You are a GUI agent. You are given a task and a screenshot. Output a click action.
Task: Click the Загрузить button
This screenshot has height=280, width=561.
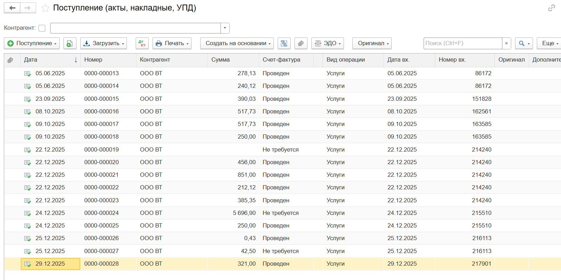pos(103,43)
